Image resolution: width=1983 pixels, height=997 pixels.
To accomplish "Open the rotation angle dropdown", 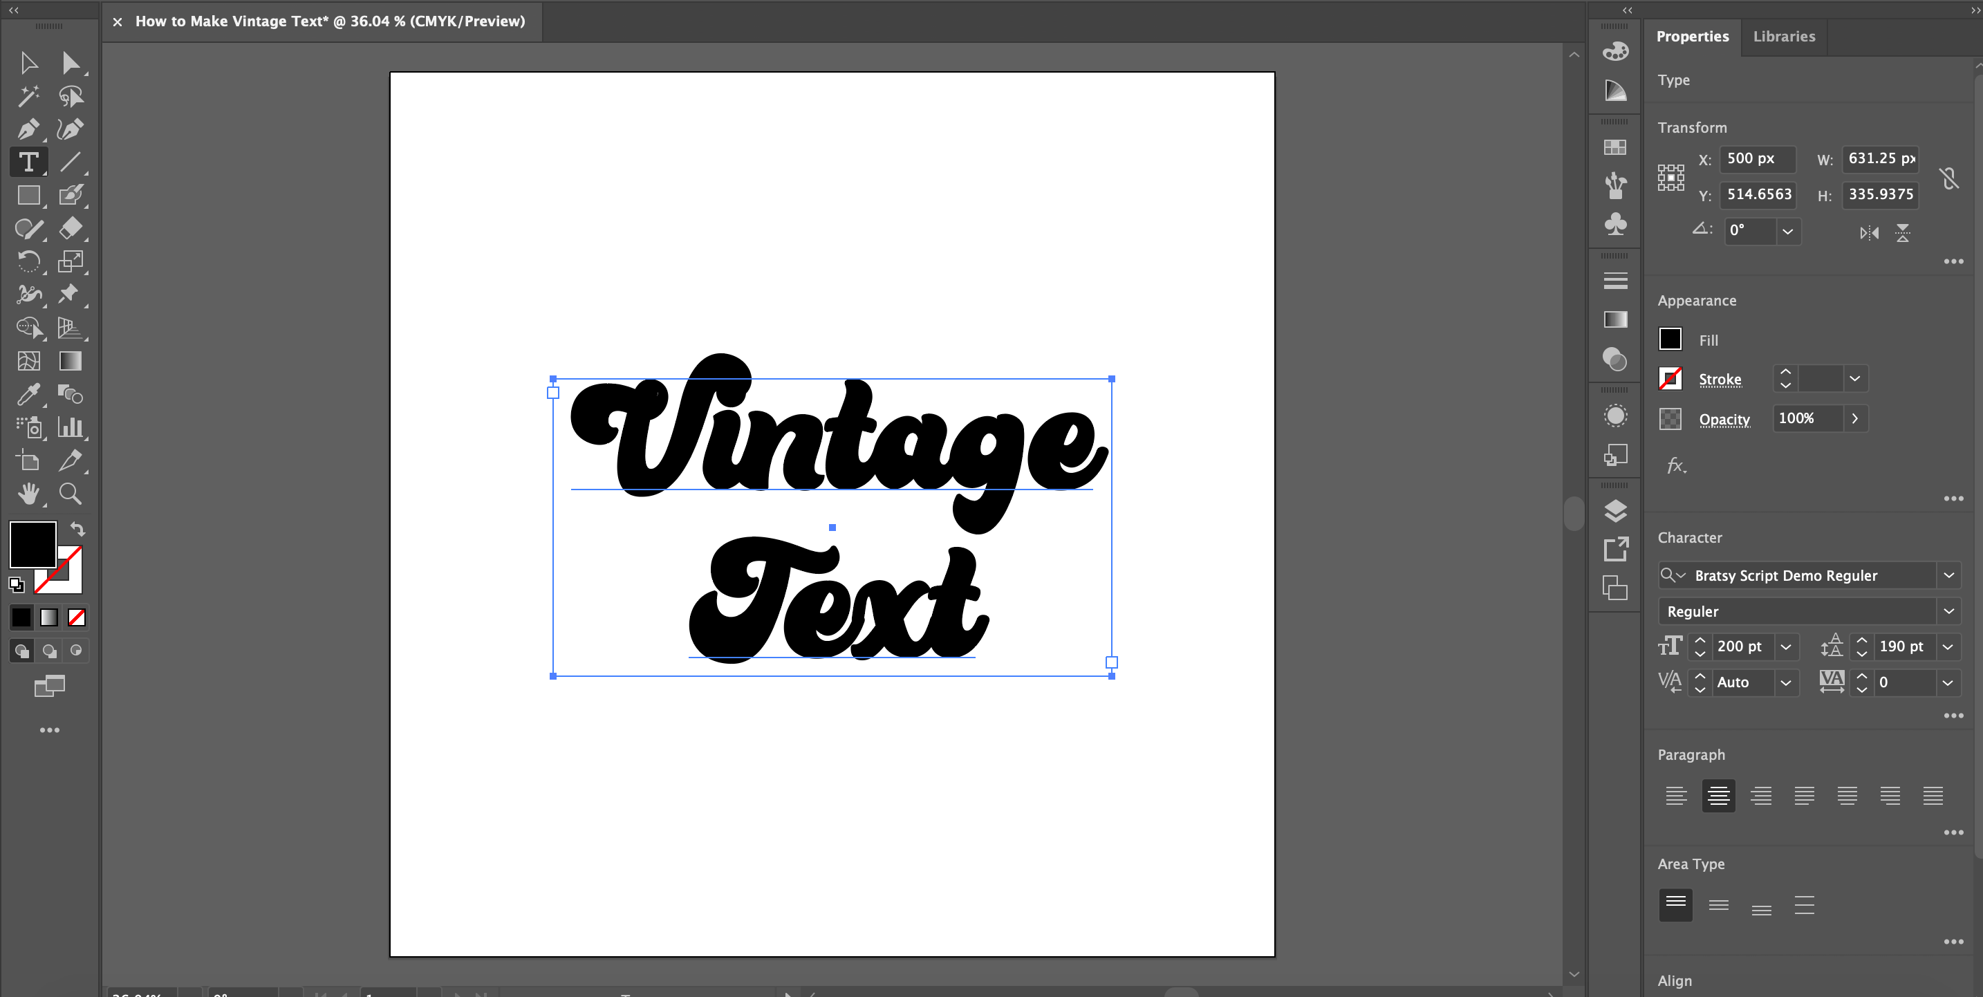I will click(x=1787, y=231).
